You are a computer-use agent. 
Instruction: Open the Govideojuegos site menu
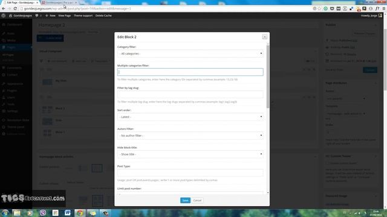pyautogui.click(x=21, y=16)
